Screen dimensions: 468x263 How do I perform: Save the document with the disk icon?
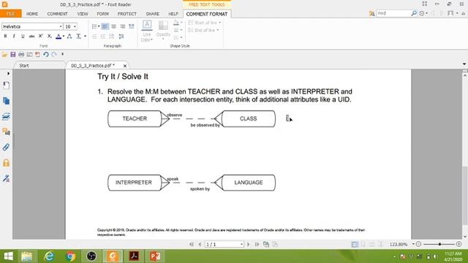click(13, 55)
